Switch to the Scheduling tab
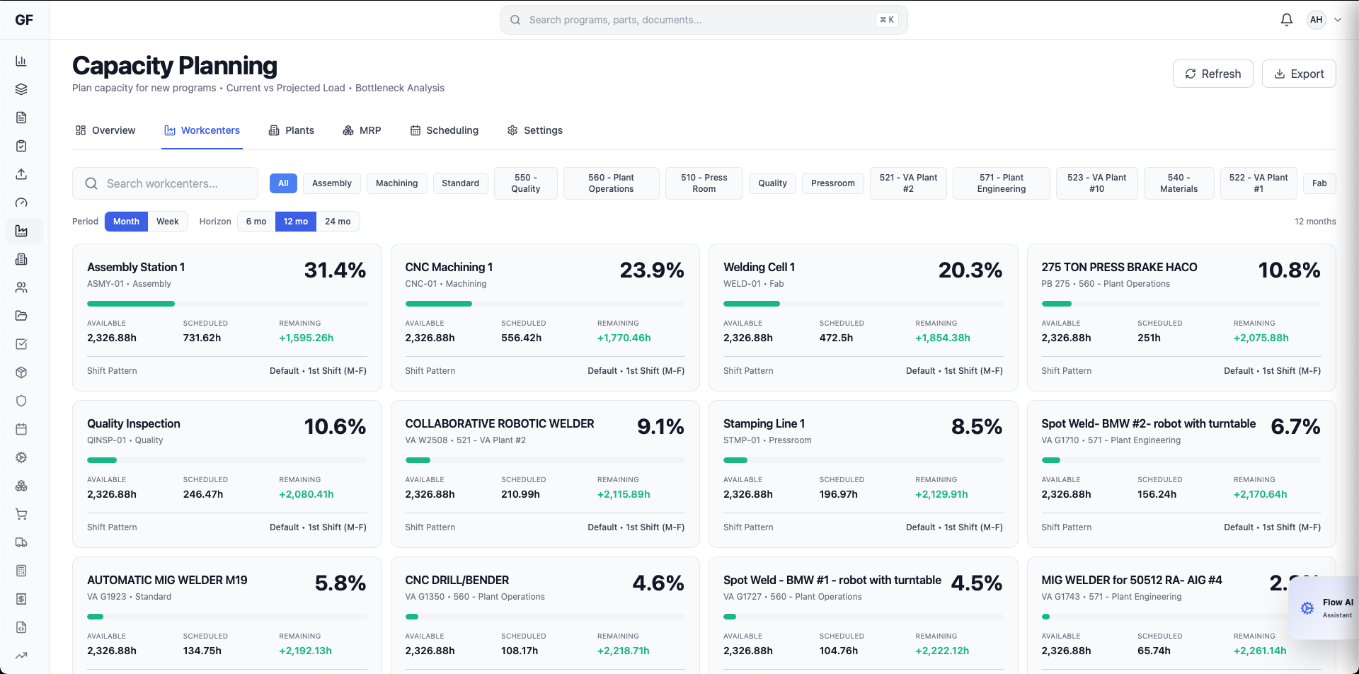The height and width of the screenshot is (674, 1359). [x=445, y=130]
